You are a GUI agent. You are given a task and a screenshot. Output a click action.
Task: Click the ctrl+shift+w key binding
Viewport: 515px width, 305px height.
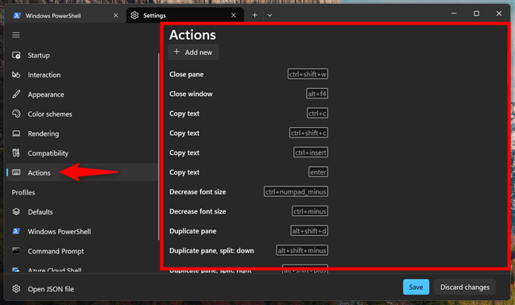[308, 74]
